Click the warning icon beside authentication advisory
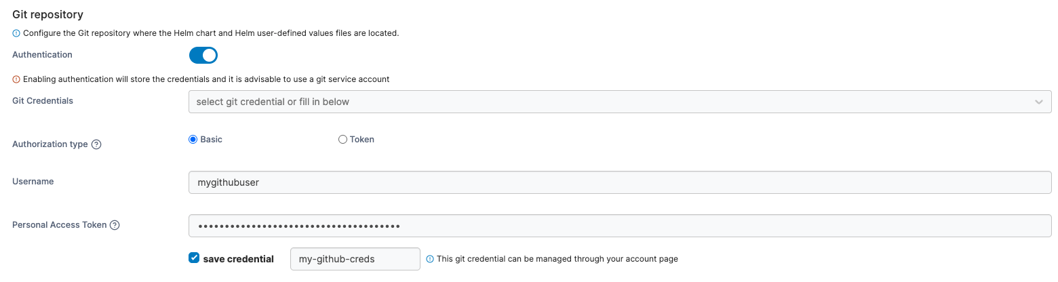The image size is (1058, 282). (x=16, y=79)
